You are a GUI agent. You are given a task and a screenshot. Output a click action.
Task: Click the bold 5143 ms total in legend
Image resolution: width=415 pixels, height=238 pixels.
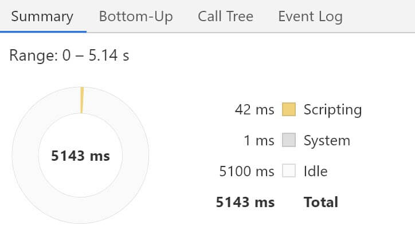tap(245, 202)
